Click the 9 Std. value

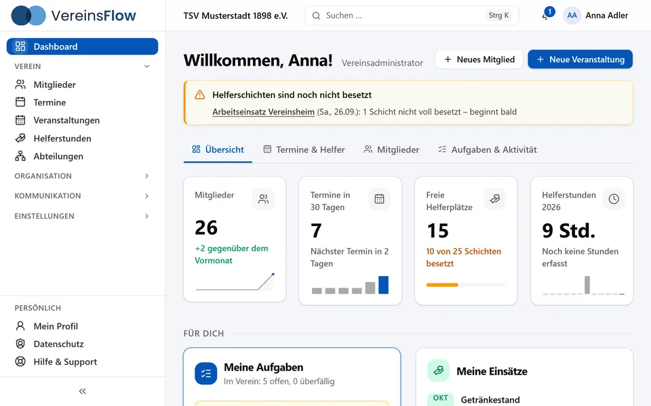click(568, 230)
